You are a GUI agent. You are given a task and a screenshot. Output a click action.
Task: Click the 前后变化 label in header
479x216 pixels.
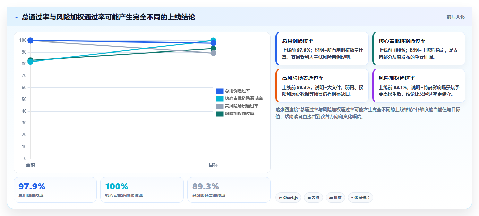click(456, 17)
